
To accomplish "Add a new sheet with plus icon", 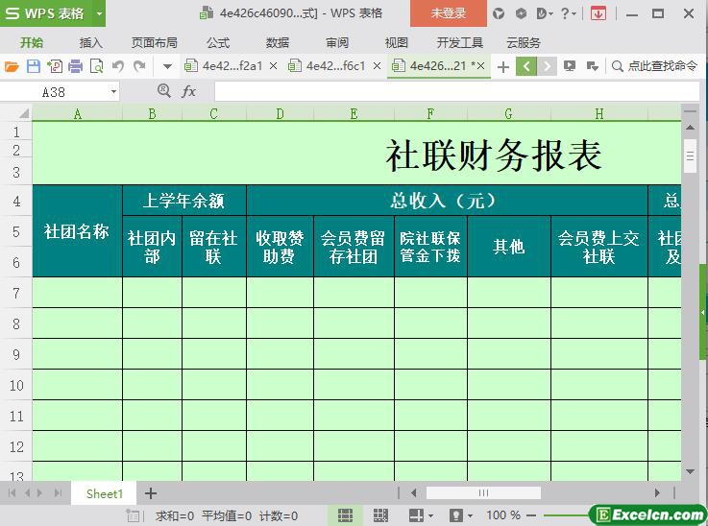I will [x=151, y=493].
